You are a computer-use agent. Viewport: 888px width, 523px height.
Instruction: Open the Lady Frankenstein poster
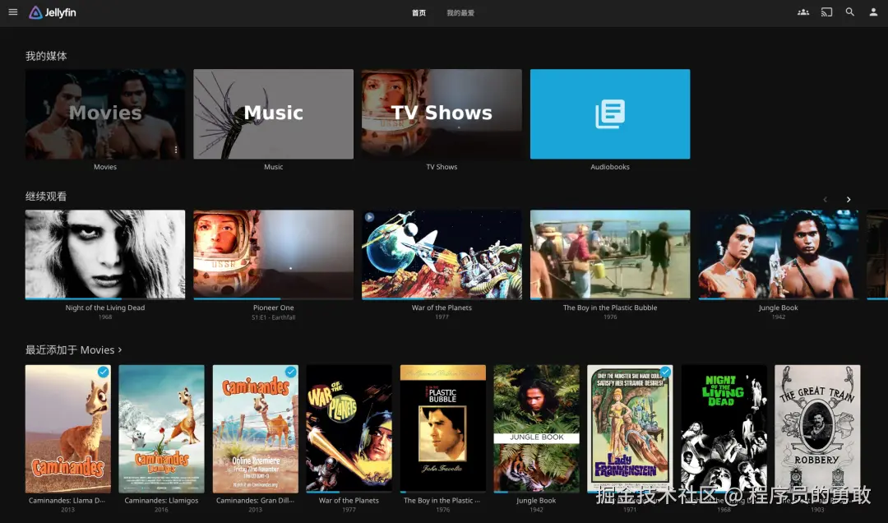tap(630, 428)
